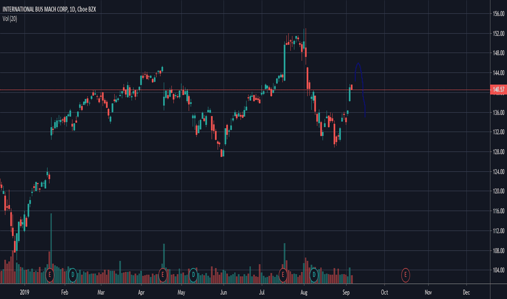Open the August dividend marker D
The height and width of the screenshot is (299, 507).
(x=314, y=275)
